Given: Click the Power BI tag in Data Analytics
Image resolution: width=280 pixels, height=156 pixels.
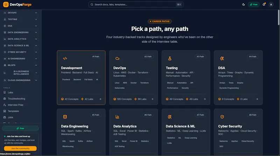Looking at the screenshot, I should 134,141.
